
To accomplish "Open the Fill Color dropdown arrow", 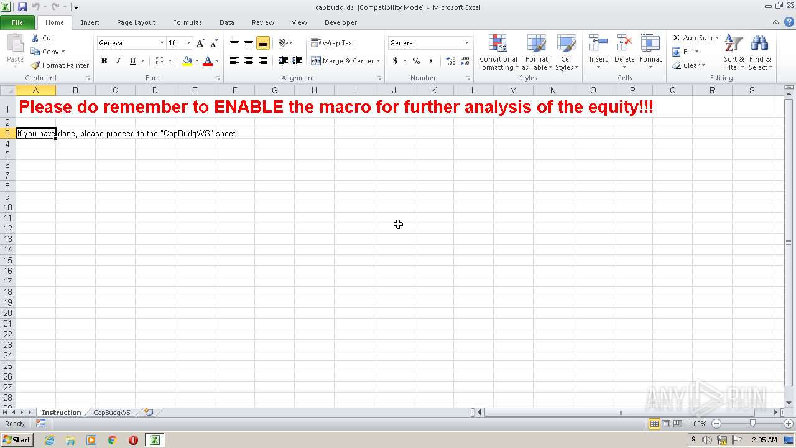I will point(197,61).
